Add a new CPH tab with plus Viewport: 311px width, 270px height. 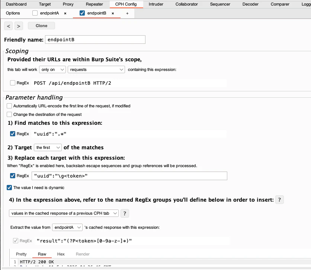coord(127,13)
